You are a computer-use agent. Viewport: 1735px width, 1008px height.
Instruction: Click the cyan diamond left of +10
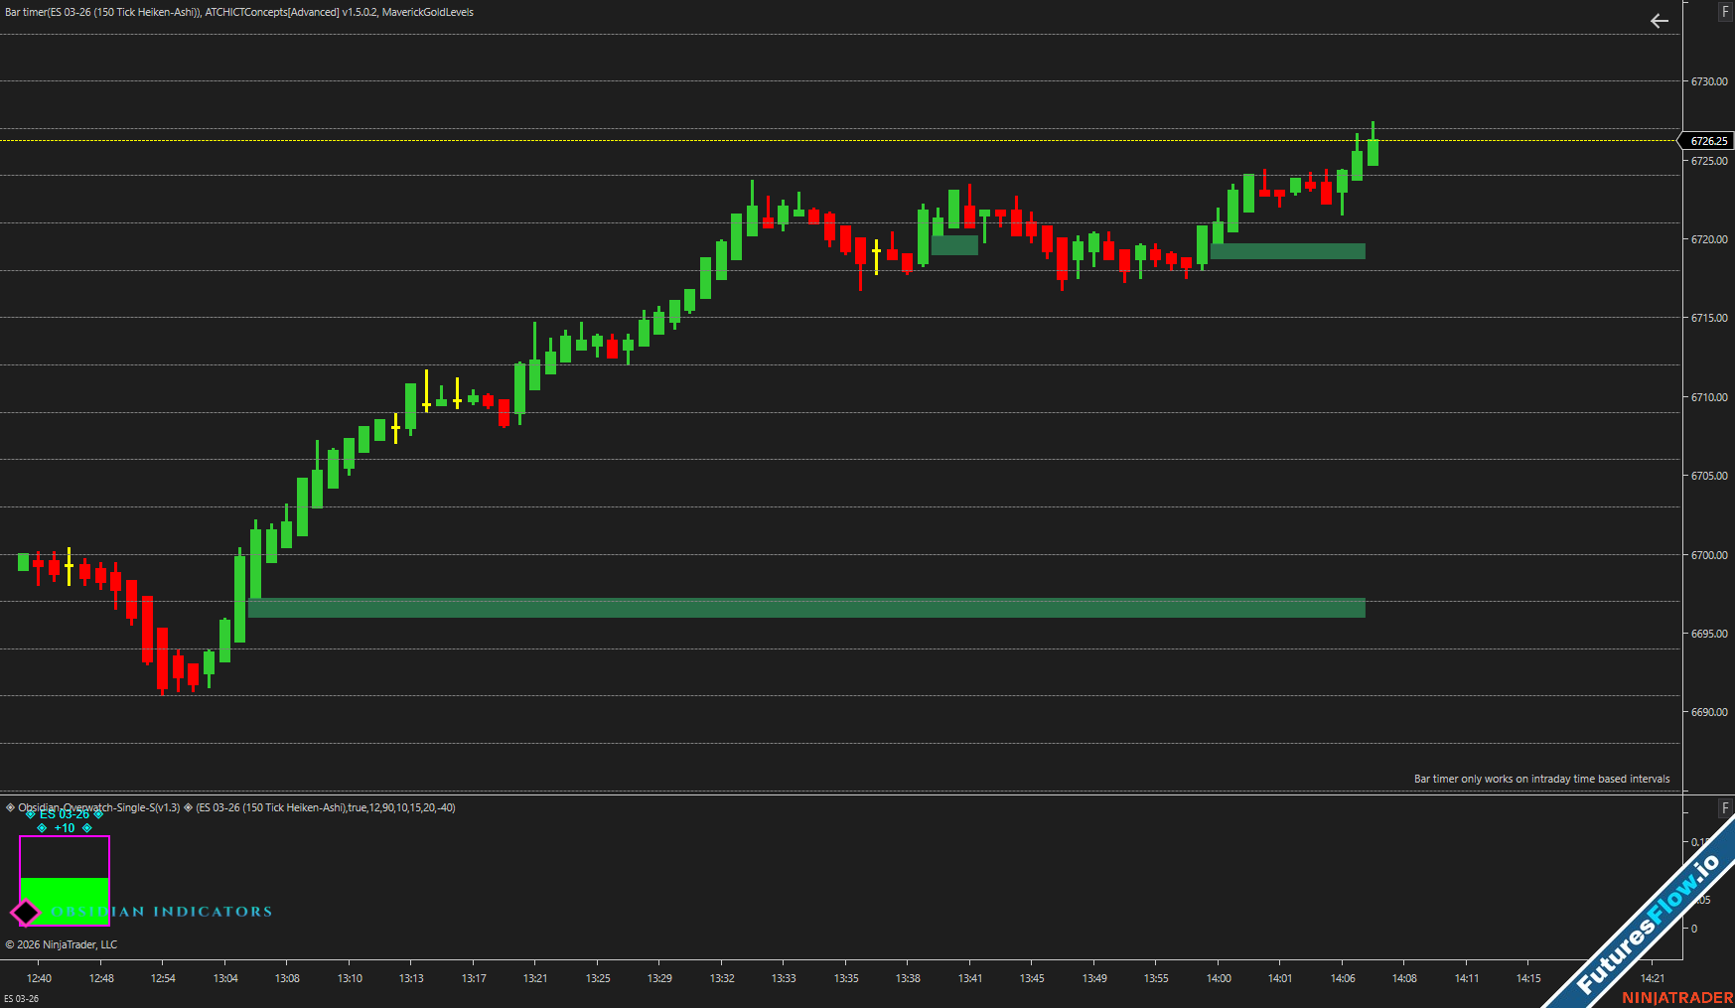pos(42,828)
